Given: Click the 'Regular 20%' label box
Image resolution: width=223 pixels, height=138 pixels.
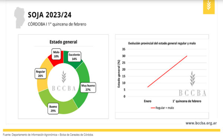Looking at the screenshot, I should click(41, 74).
